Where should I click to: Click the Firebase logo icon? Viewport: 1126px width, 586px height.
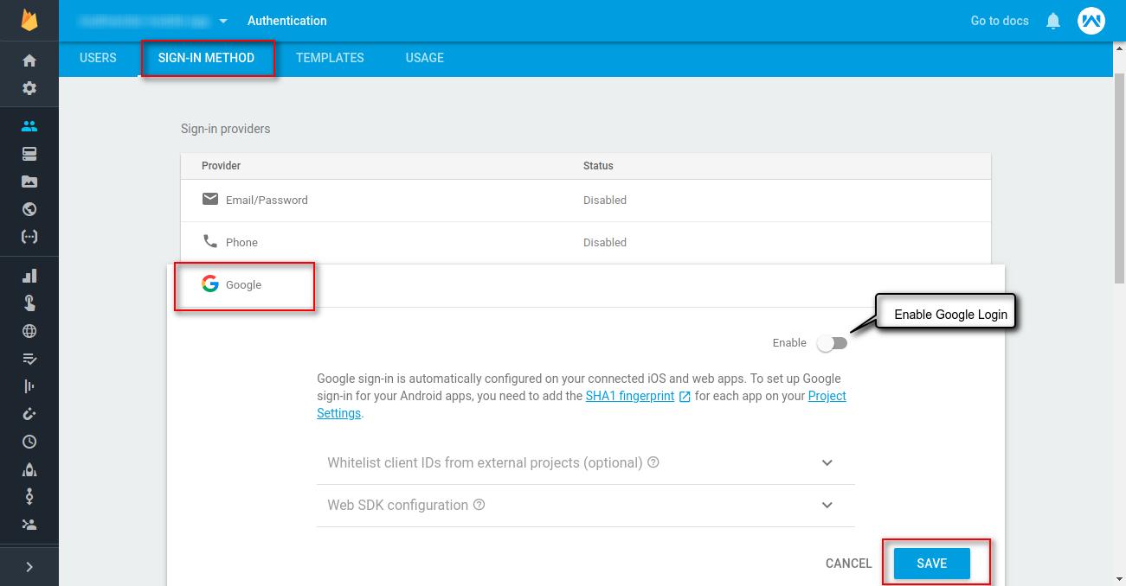29,20
